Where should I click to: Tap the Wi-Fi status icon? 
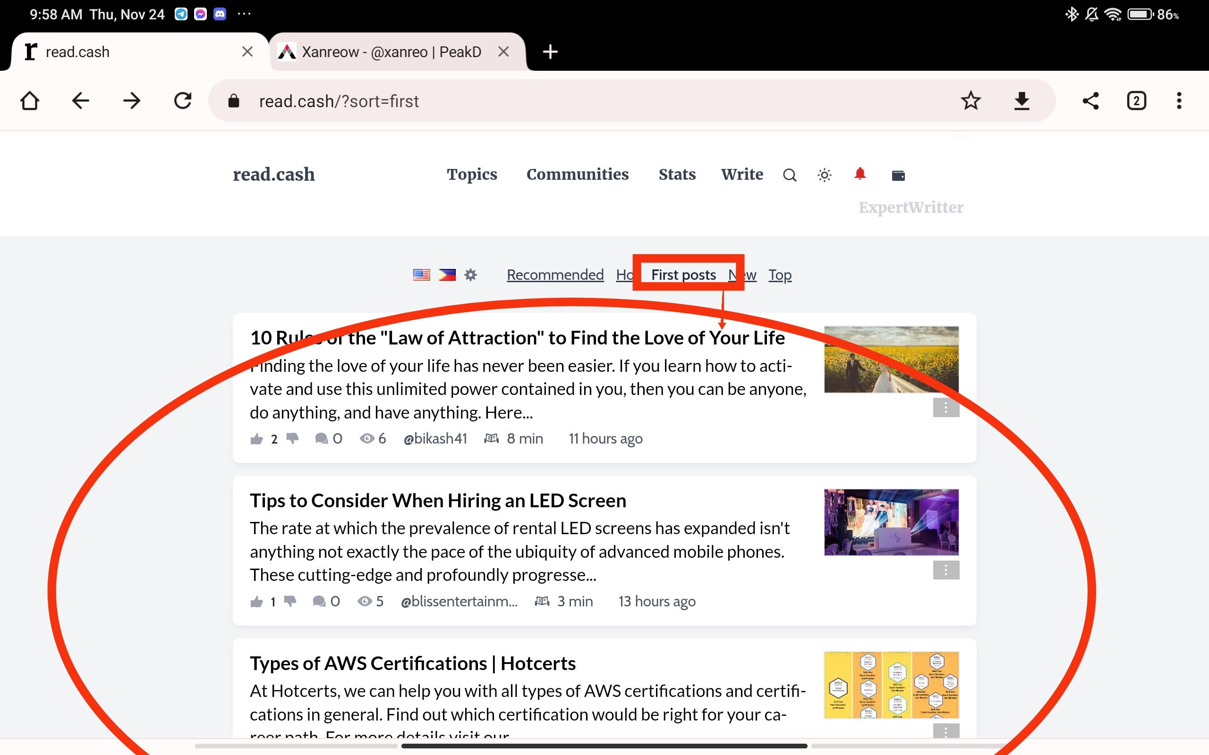(1113, 14)
